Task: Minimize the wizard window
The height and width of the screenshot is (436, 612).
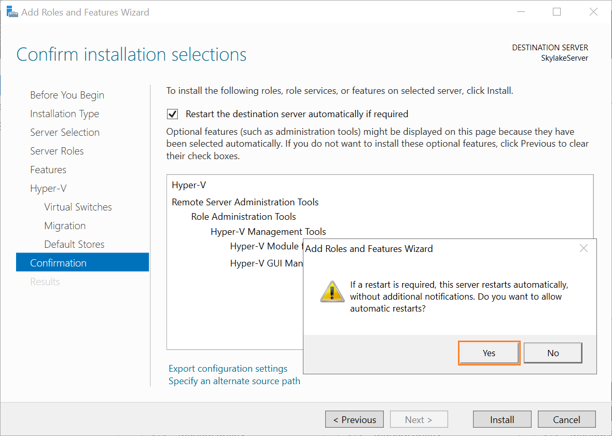Action: pos(521,12)
